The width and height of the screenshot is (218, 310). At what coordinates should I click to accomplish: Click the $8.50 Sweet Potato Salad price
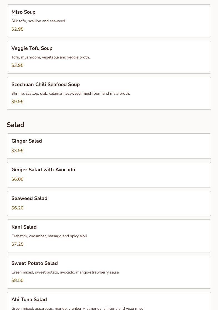coord(17,280)
